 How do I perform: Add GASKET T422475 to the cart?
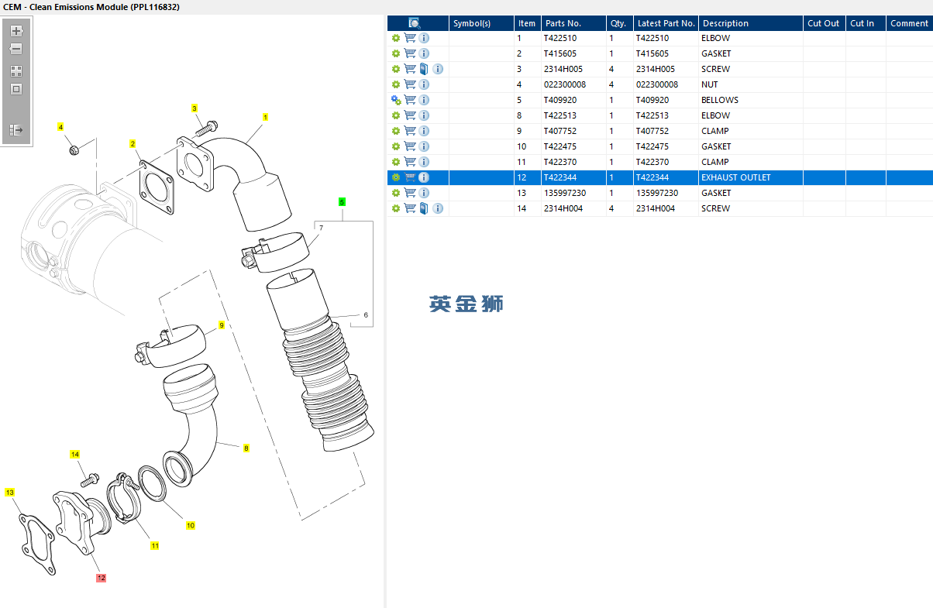(410, 146)
